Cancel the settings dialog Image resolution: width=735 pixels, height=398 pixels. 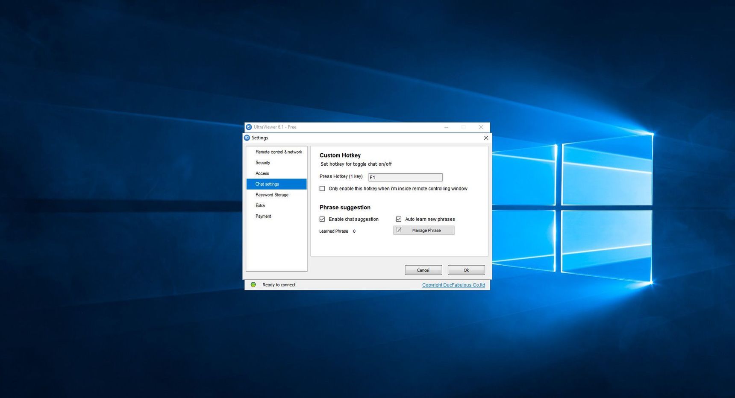(x=423, y=270)
